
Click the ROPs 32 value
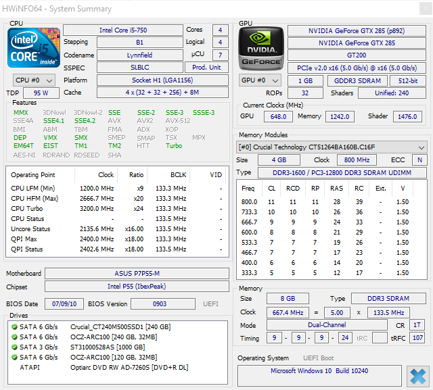[305, 93]
